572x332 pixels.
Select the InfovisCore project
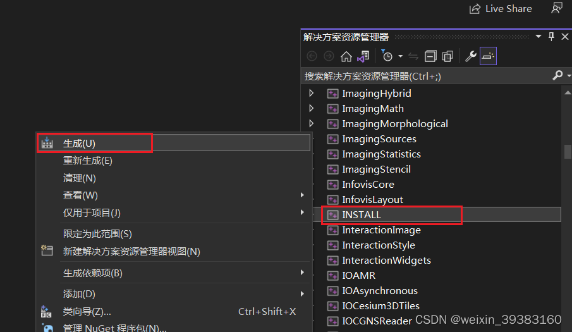[368, 185]
